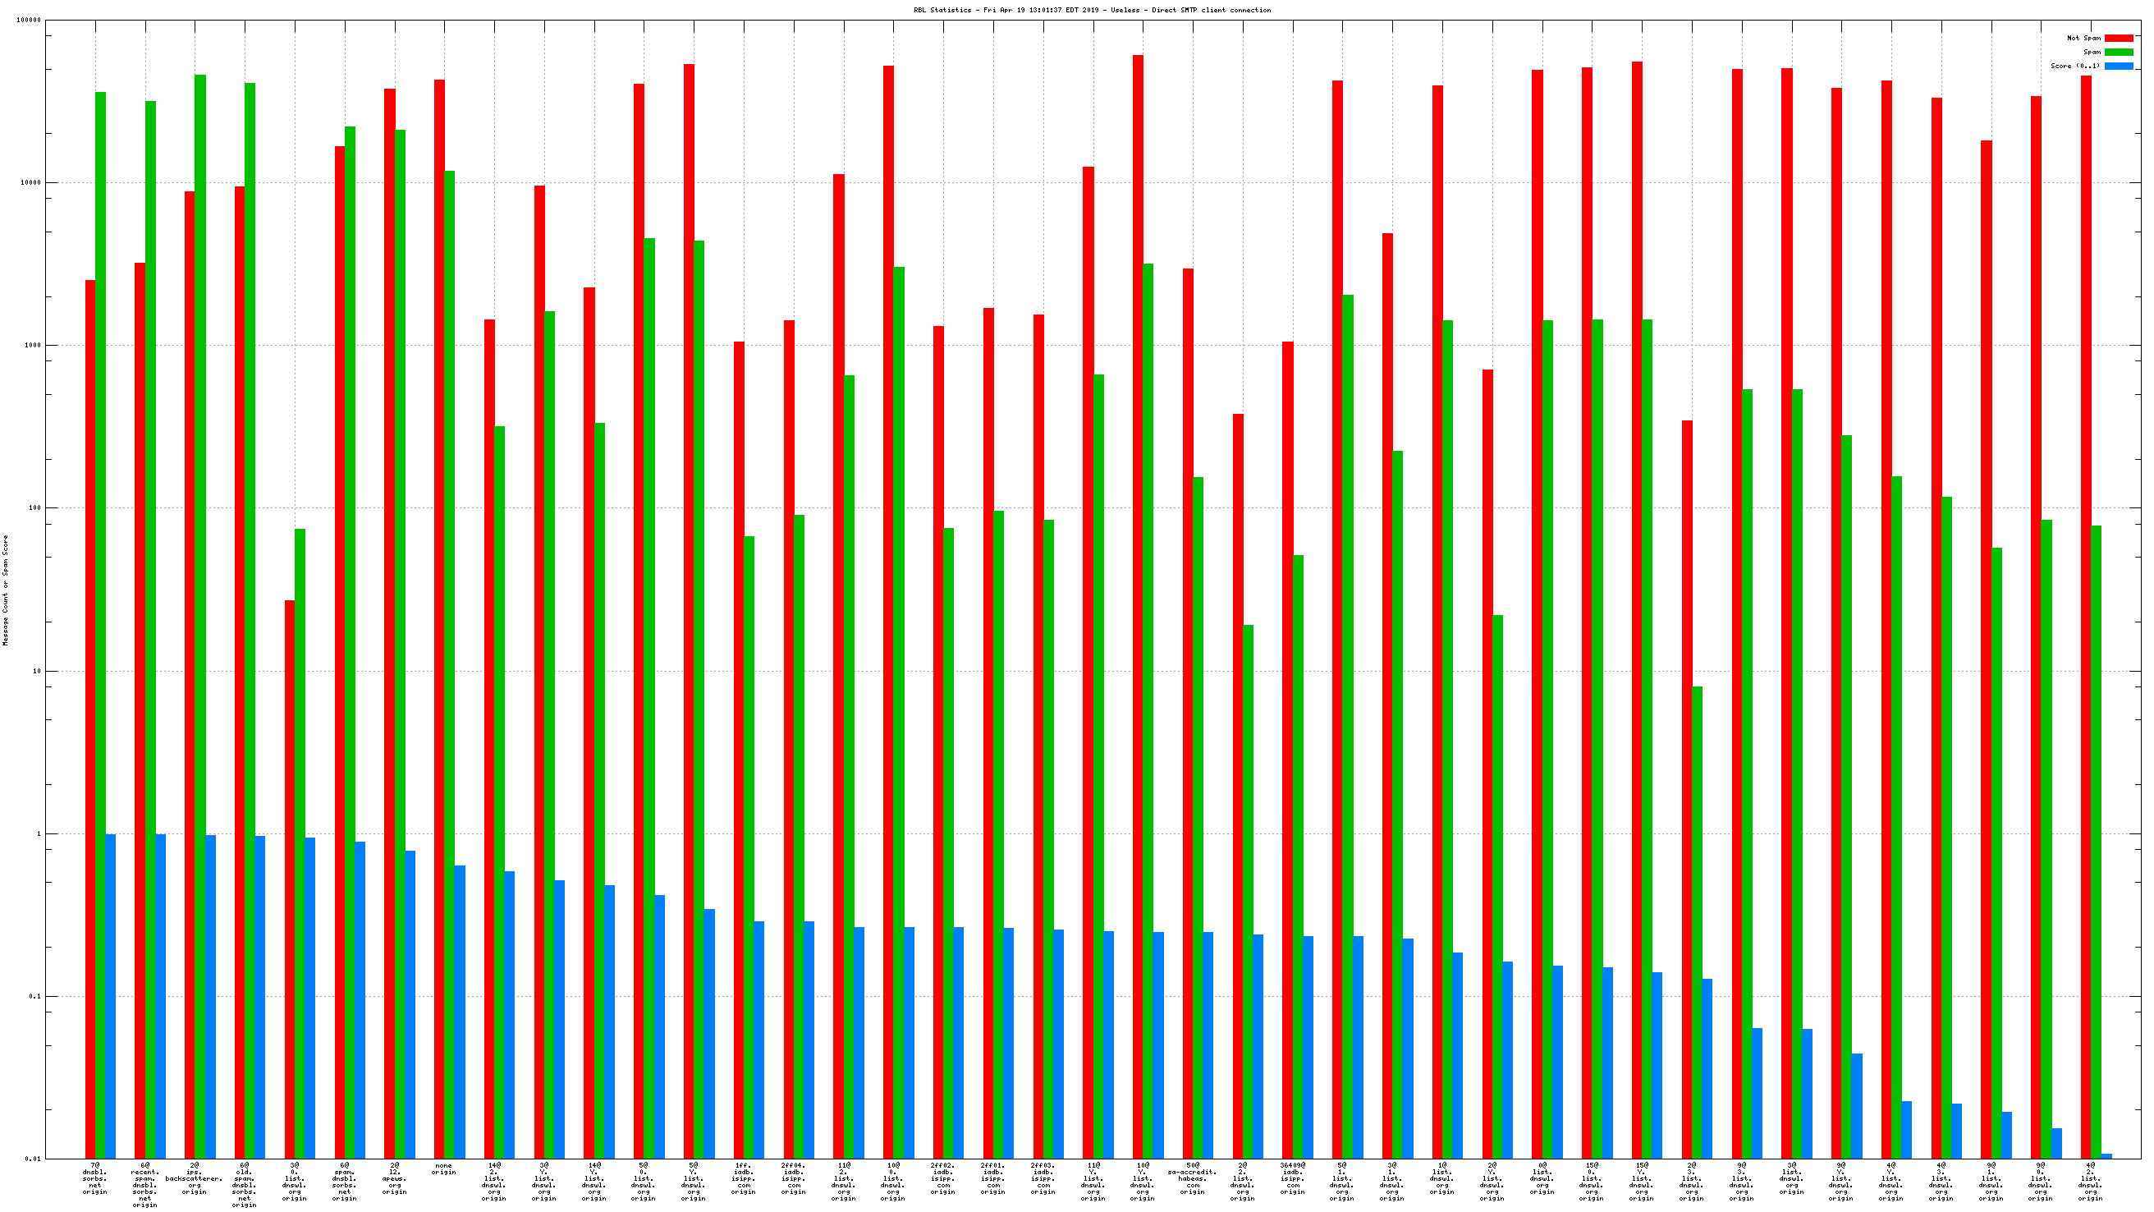Click the green Spam legend swatch
Screen dimensions: 2154x1212
(2118, 52)
